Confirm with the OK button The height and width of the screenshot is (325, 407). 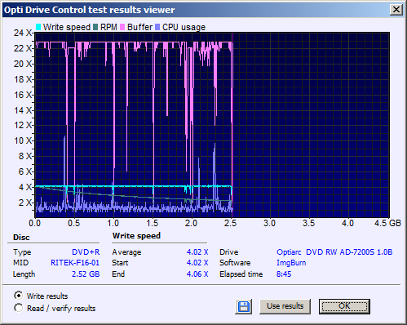click(x=344, y=306)
